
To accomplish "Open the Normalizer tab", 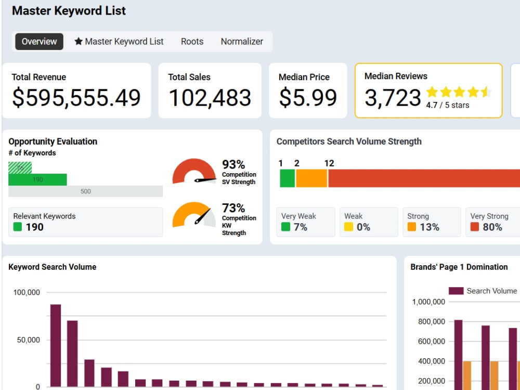I will click(x=242, y=42).
